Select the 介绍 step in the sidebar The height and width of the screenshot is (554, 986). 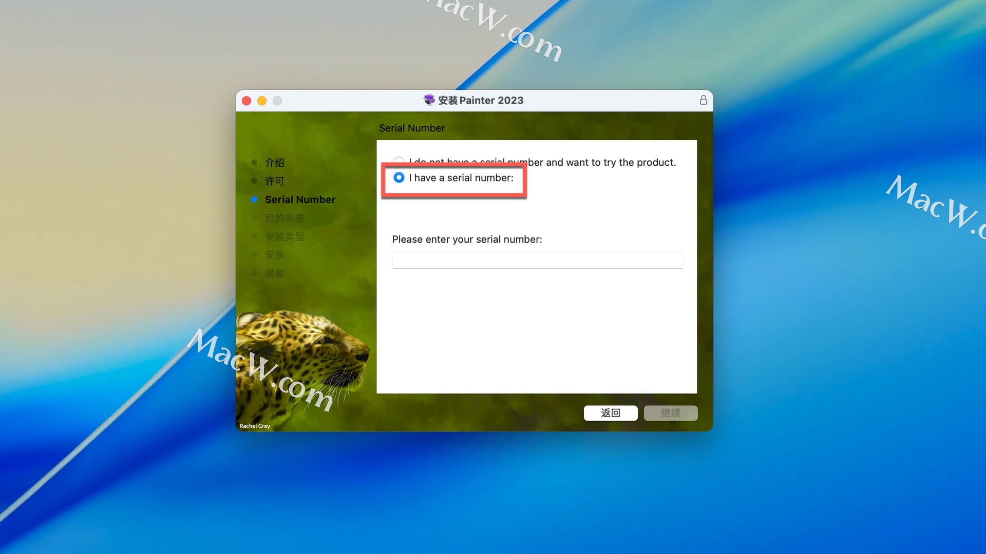point(274,163)
